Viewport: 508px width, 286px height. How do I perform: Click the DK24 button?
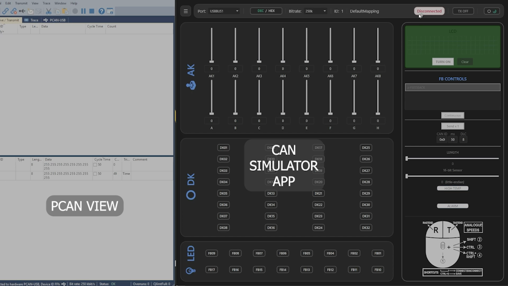pyautogui.click(x=318, y=228)
